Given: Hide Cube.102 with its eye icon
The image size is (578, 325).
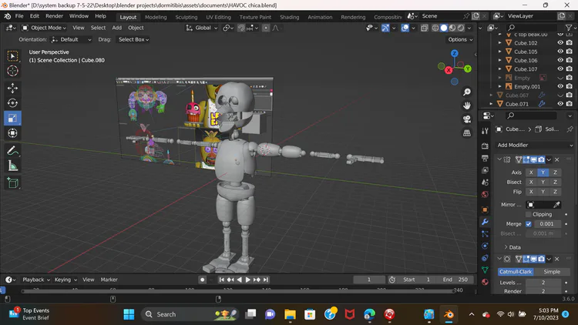Looking at the screenshot, I should point(560,43).
